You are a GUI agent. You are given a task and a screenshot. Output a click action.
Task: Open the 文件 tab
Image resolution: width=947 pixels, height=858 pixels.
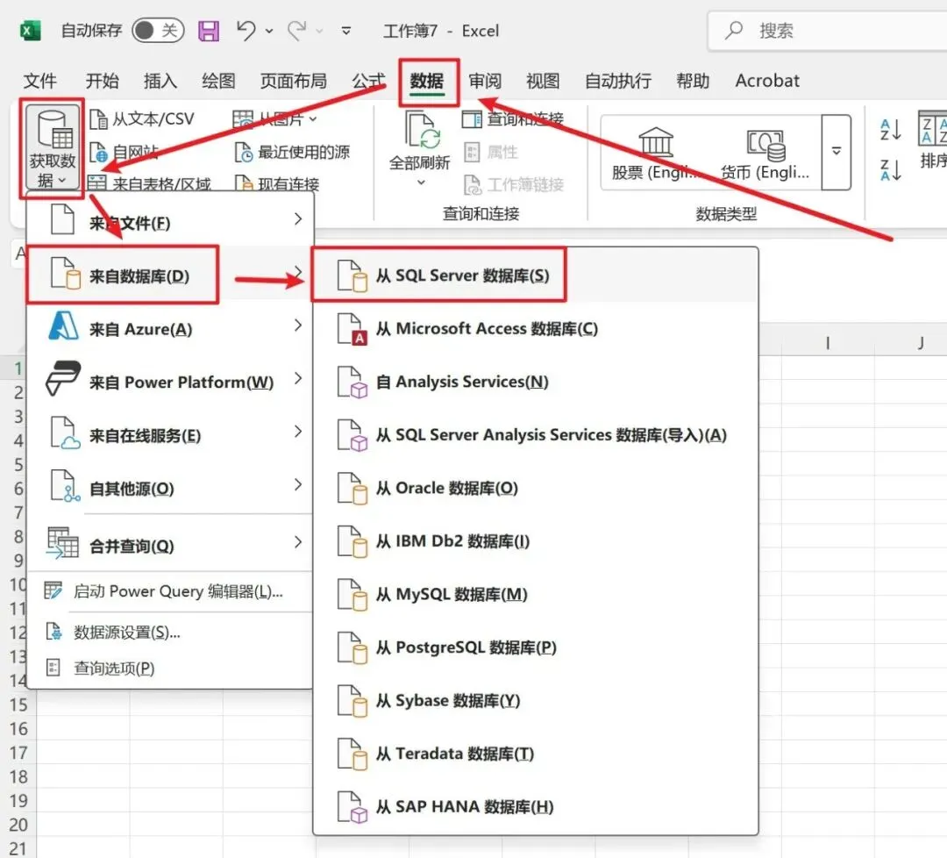[39, 81]
